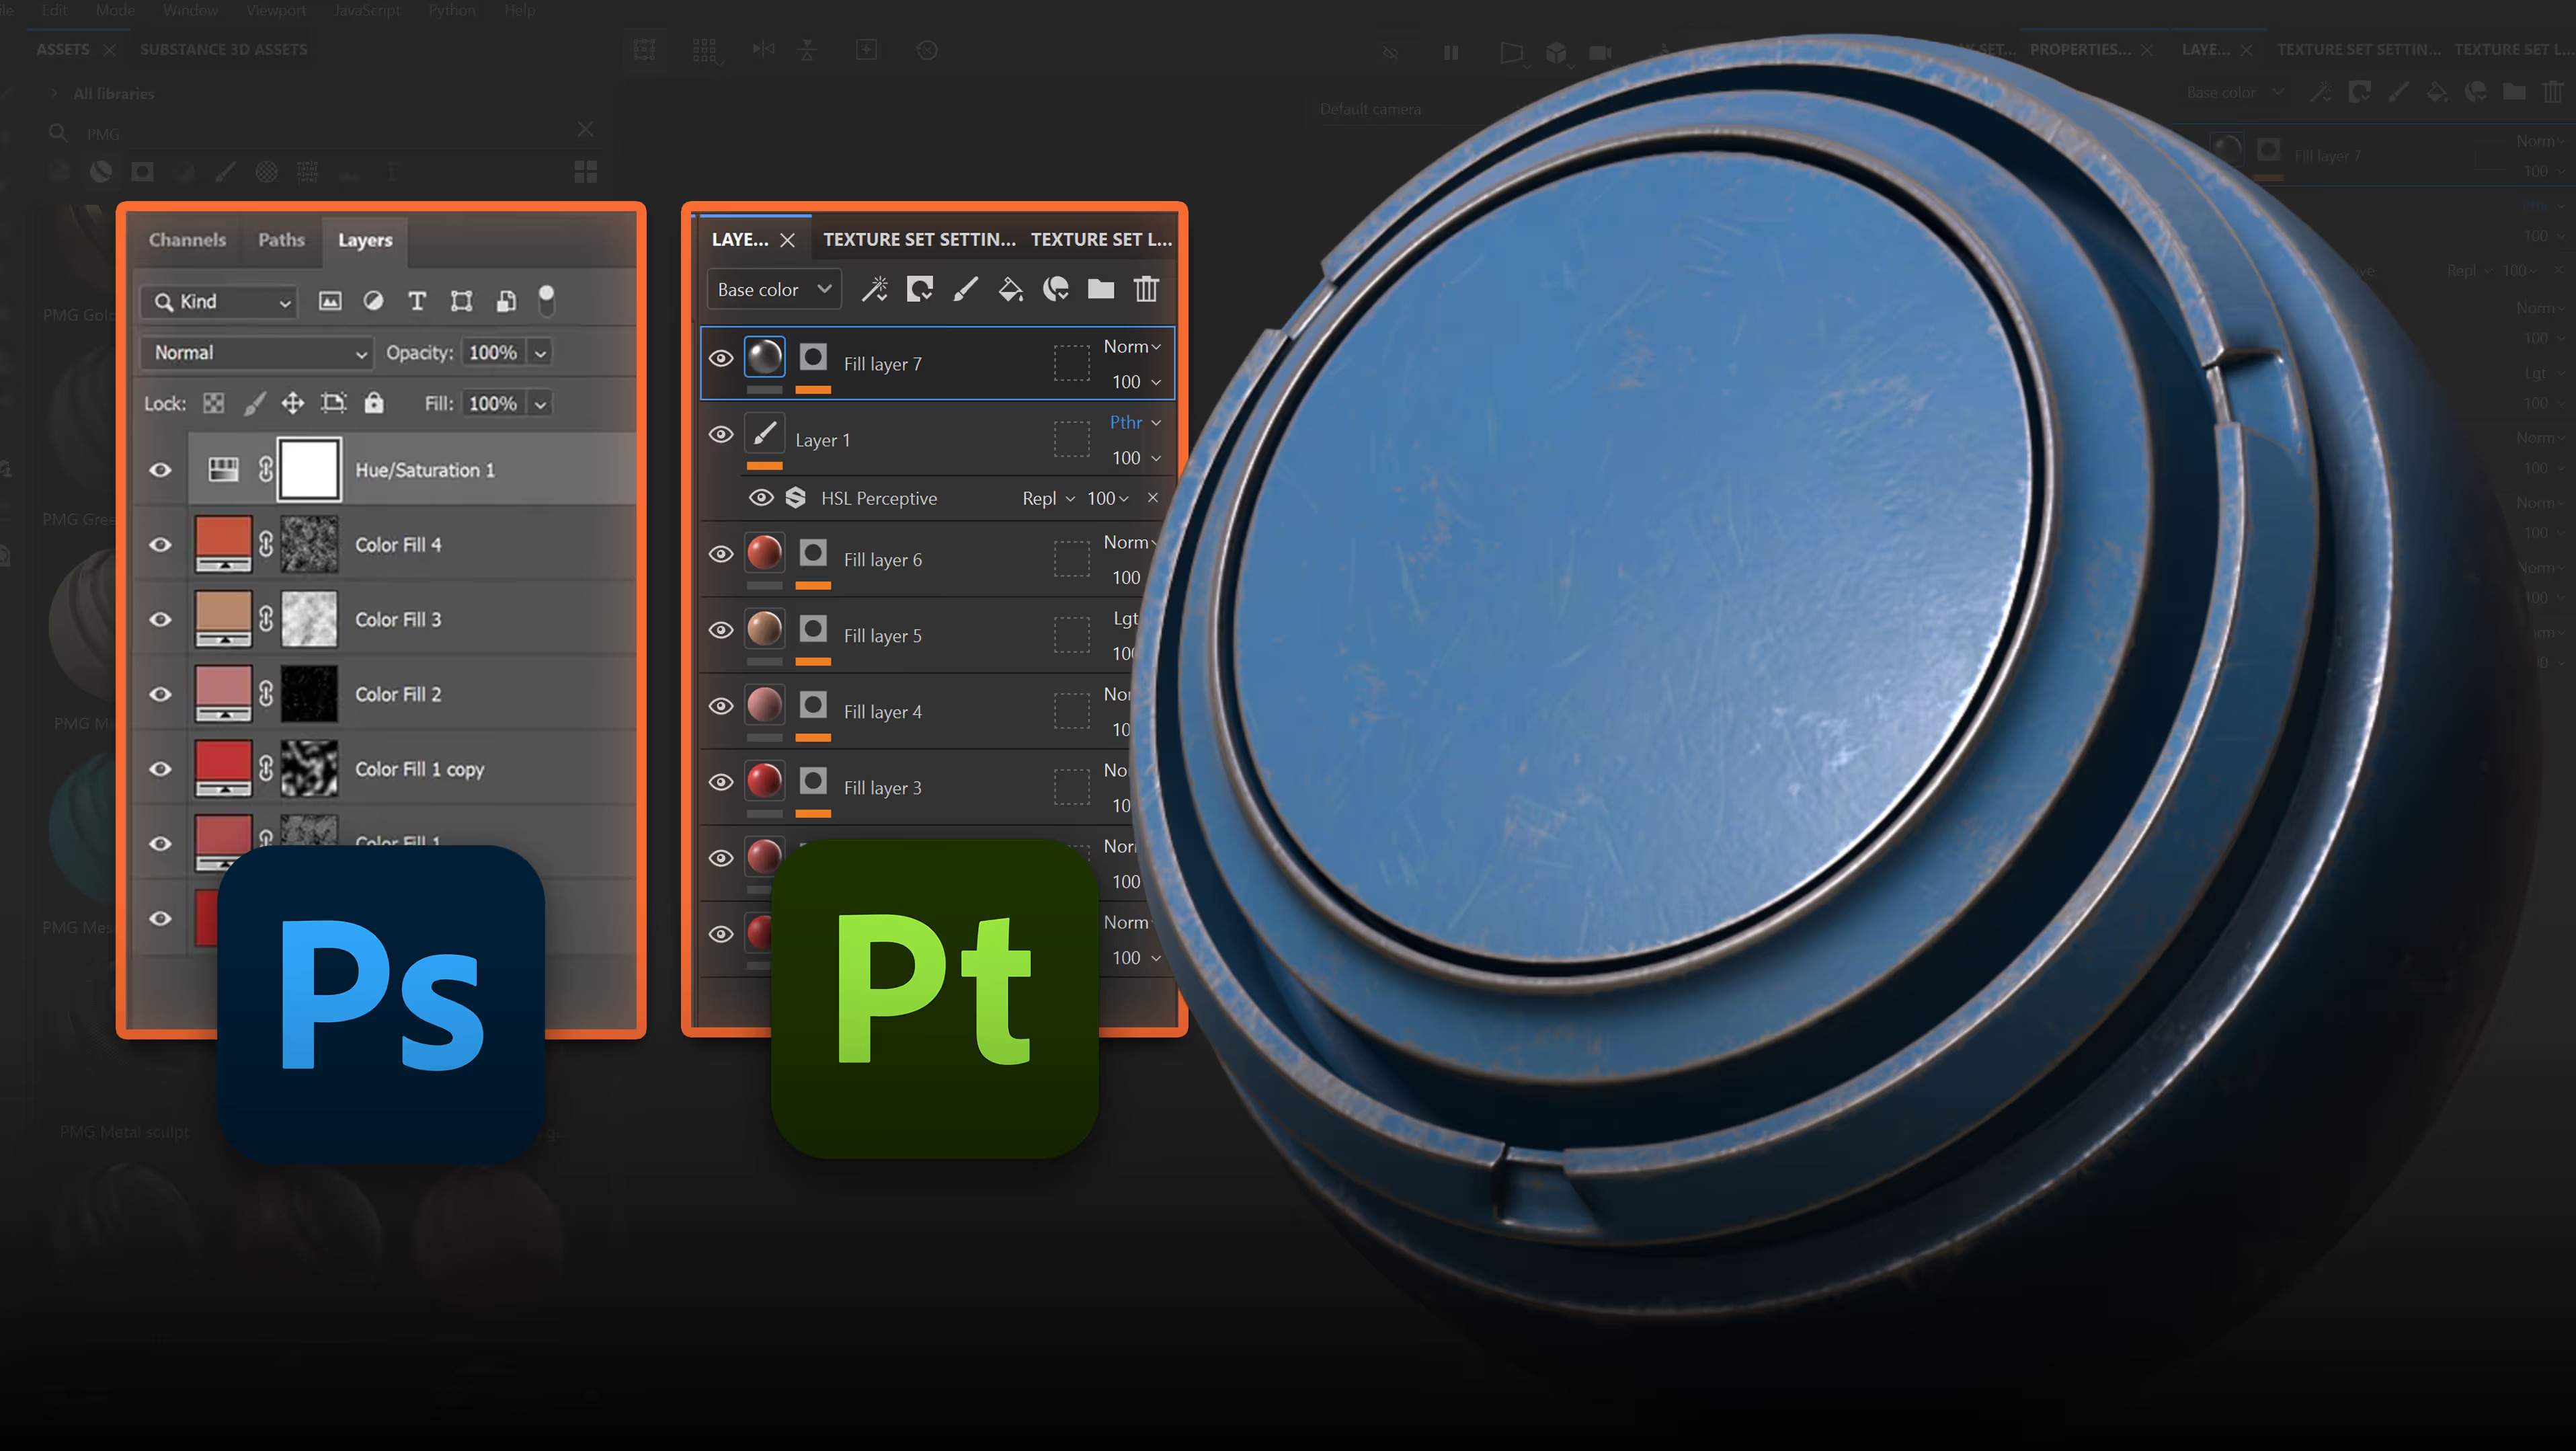Filter layers by adjustment icon in Photoshop
Screen dimensions: 2576x1451
pos(374,302)
